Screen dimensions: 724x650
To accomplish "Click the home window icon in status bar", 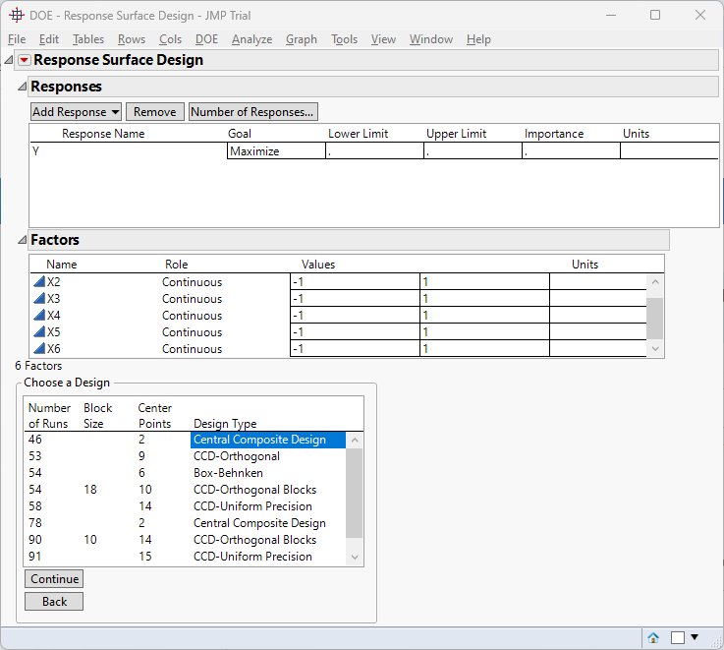I will tap(653, 638).
